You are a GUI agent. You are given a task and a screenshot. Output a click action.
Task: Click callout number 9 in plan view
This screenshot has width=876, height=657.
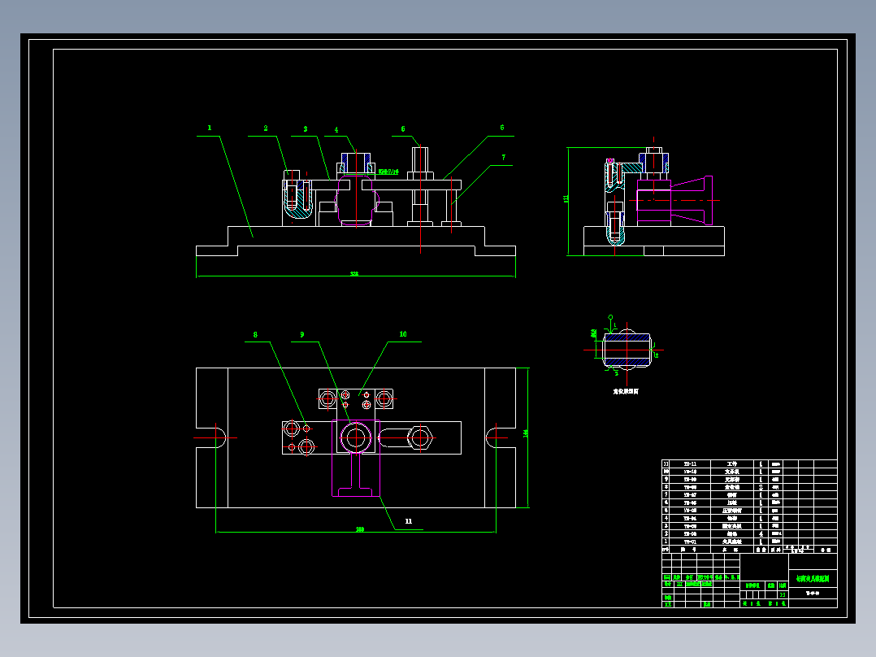302,335
